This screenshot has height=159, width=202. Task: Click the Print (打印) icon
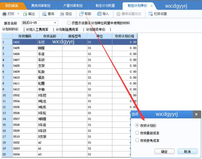5,14
